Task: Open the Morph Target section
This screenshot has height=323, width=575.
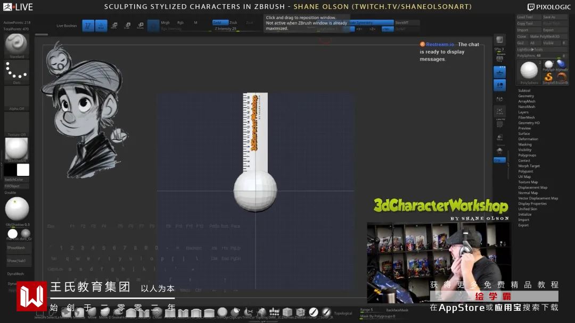Action: click(529, 166)
